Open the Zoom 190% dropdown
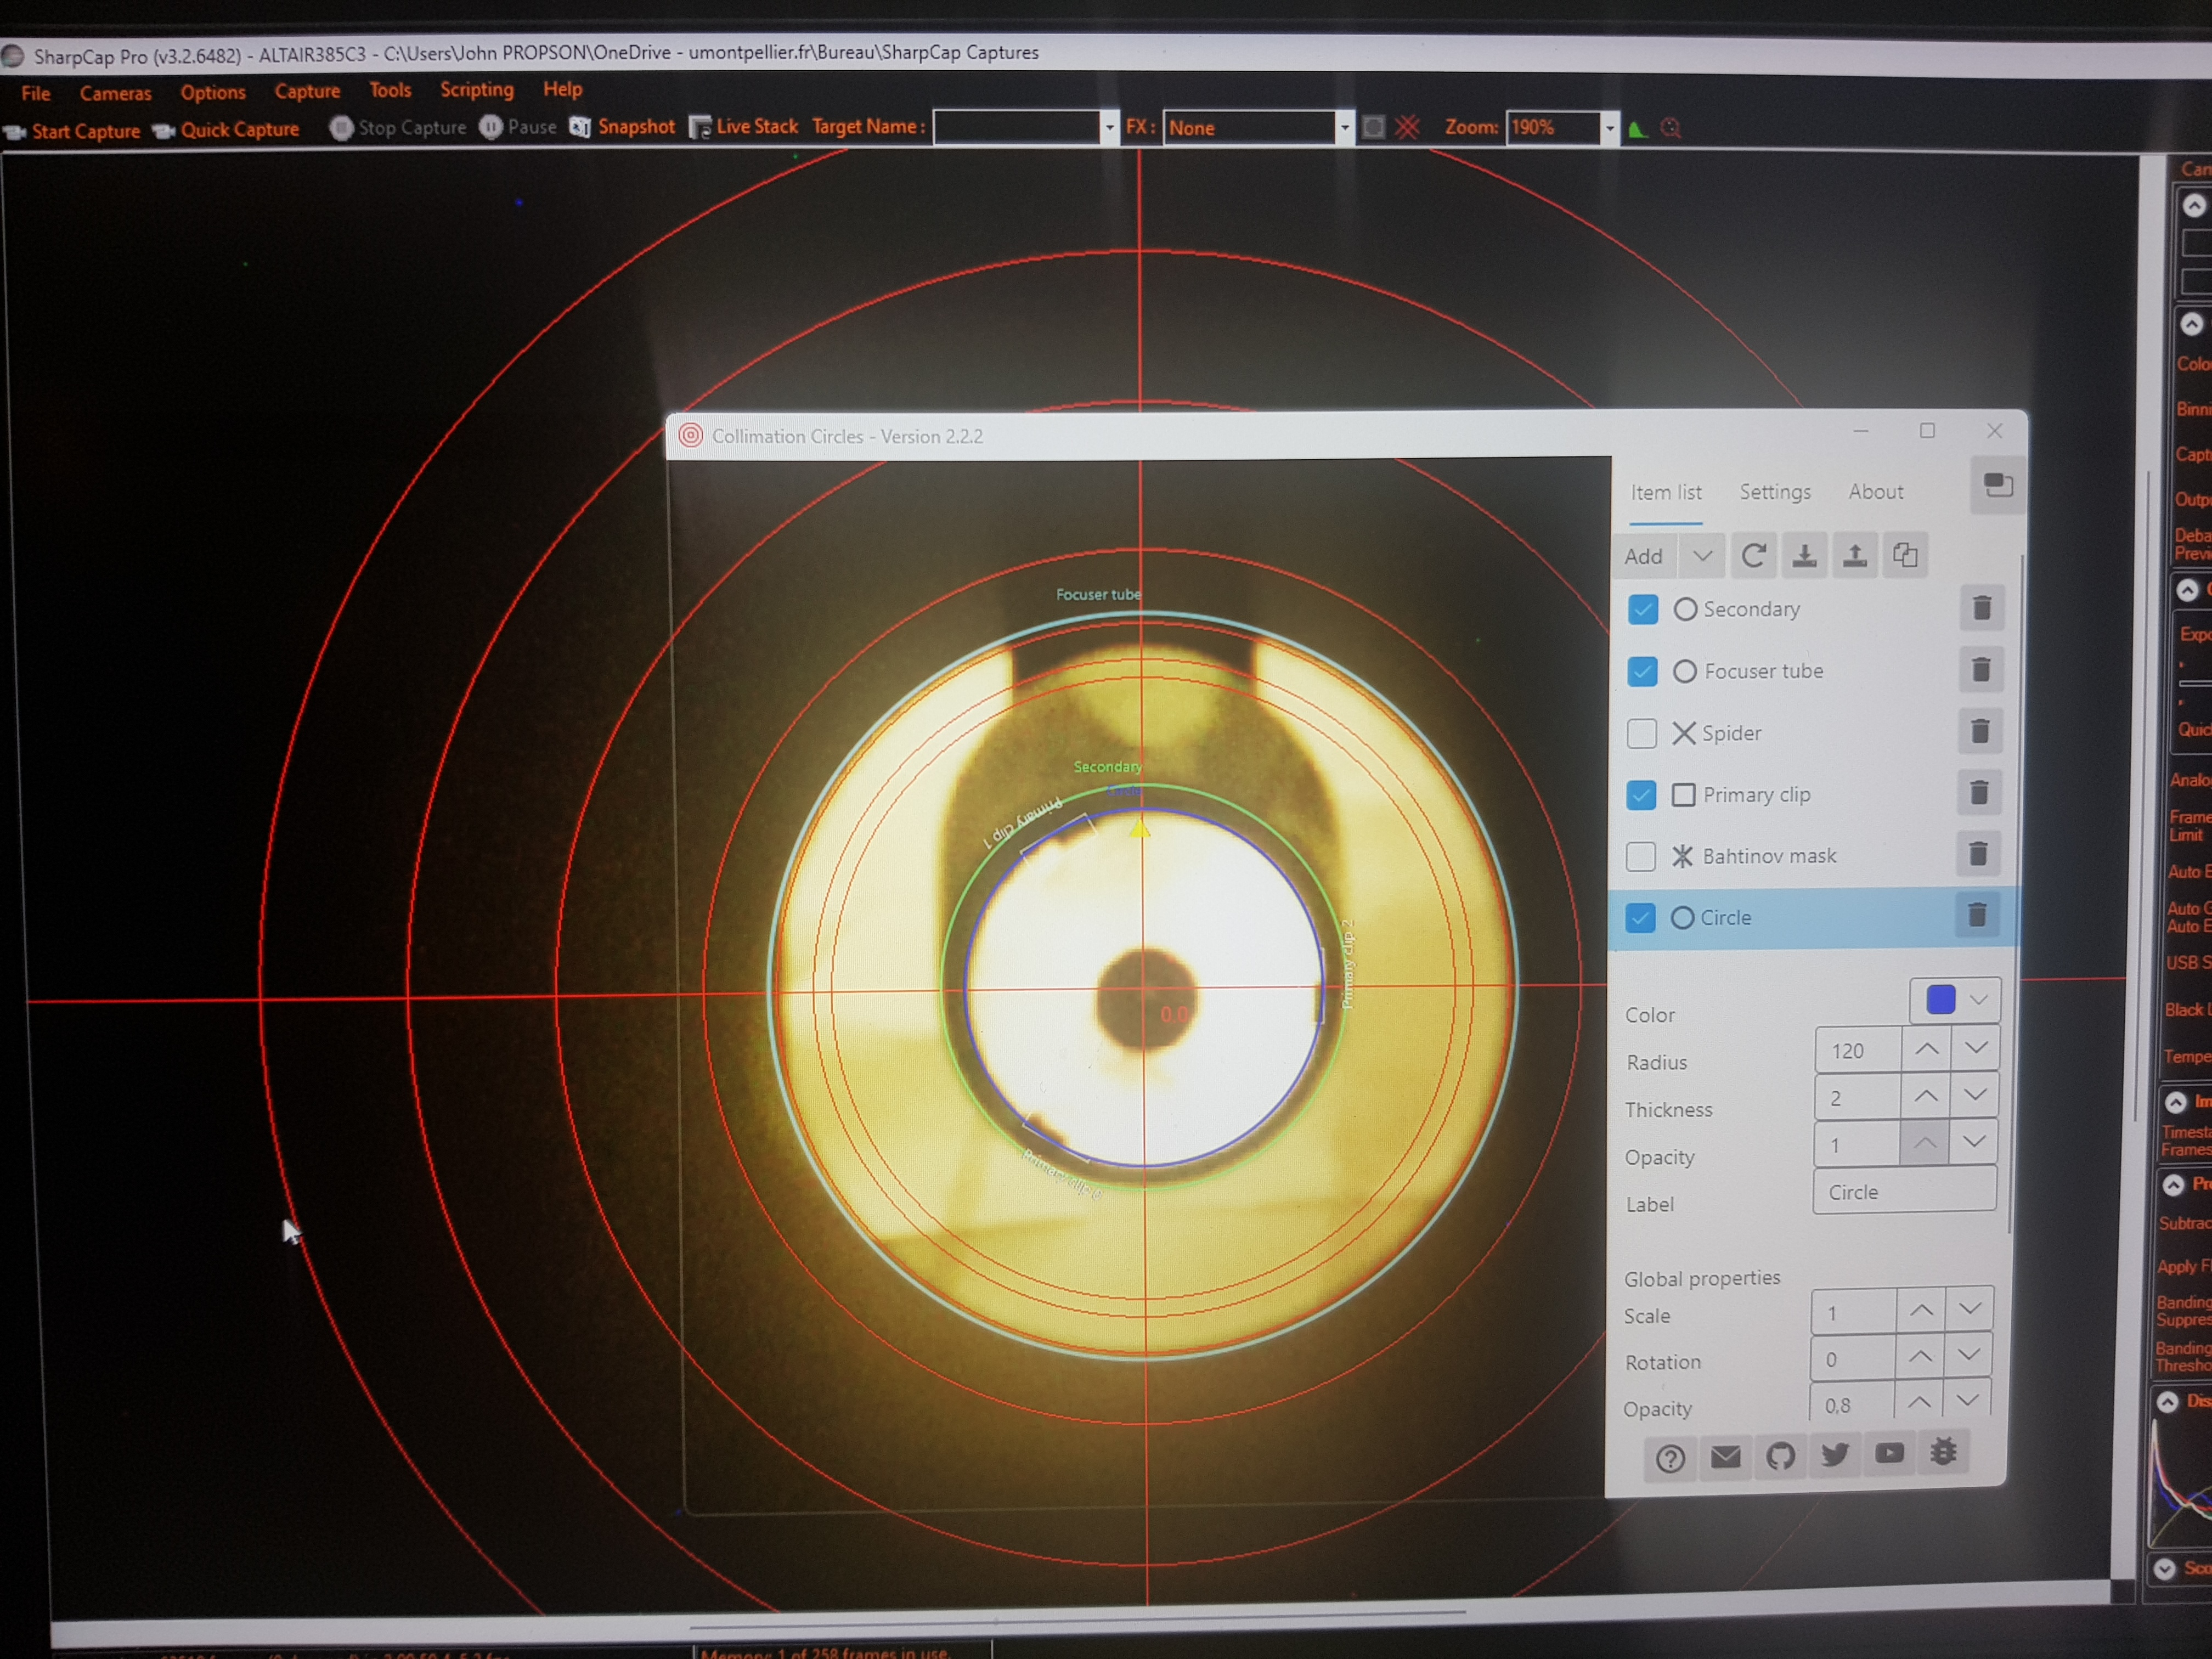The image size is (2212, 1659). pos(1609,128)
